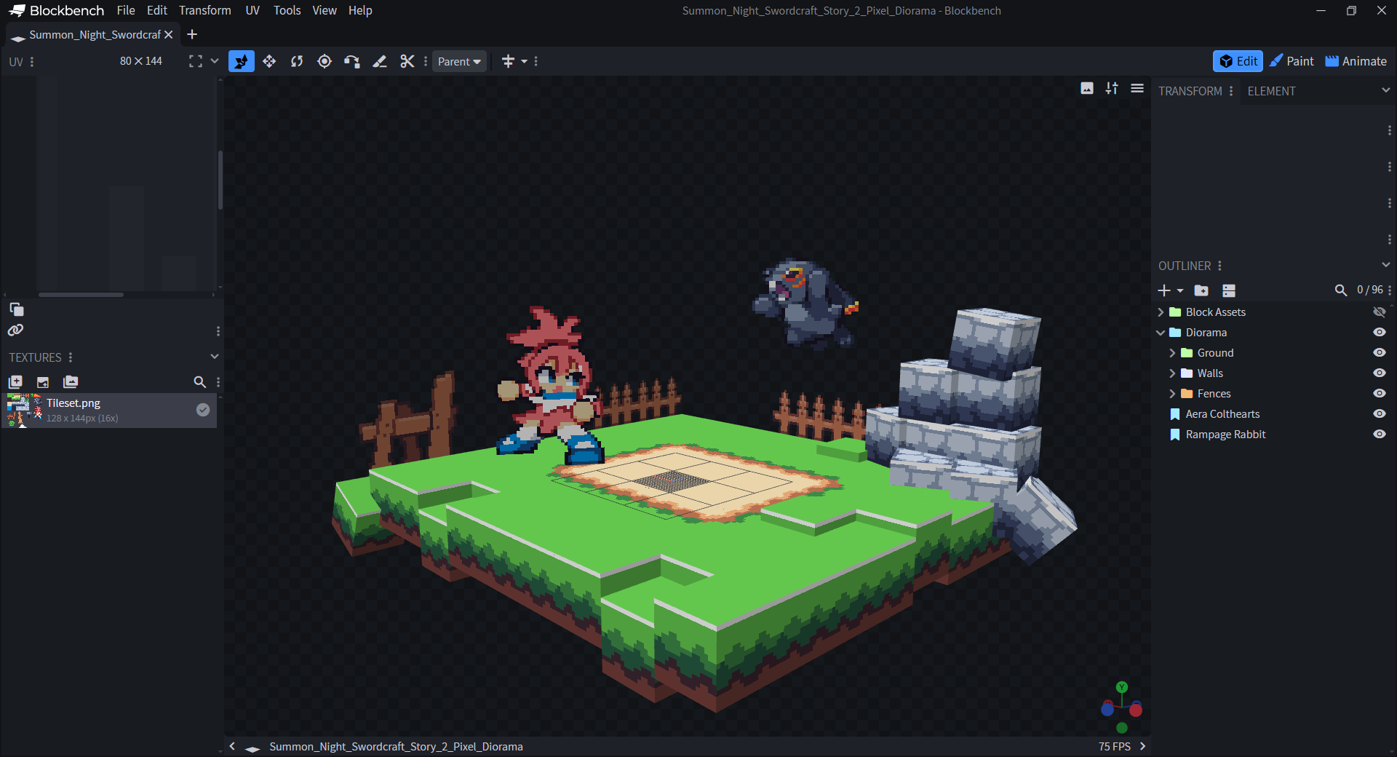Viewport: 1397px width, 757px height.
Task: Open a new project tab
Action: click(x=192, y=34)
